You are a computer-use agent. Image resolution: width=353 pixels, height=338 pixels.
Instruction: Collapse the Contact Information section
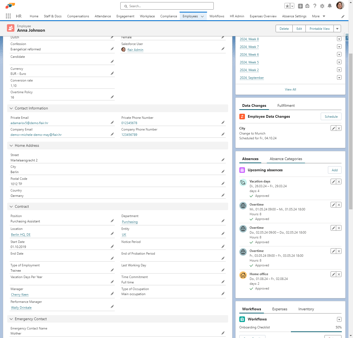[11, 108]
